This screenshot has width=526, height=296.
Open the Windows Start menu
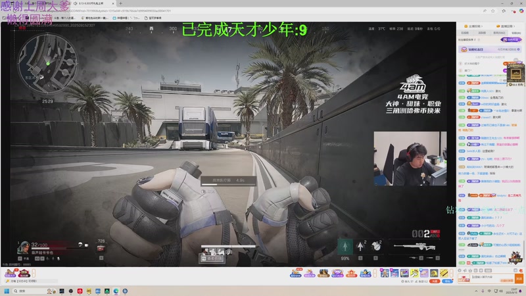pos(7,291)
